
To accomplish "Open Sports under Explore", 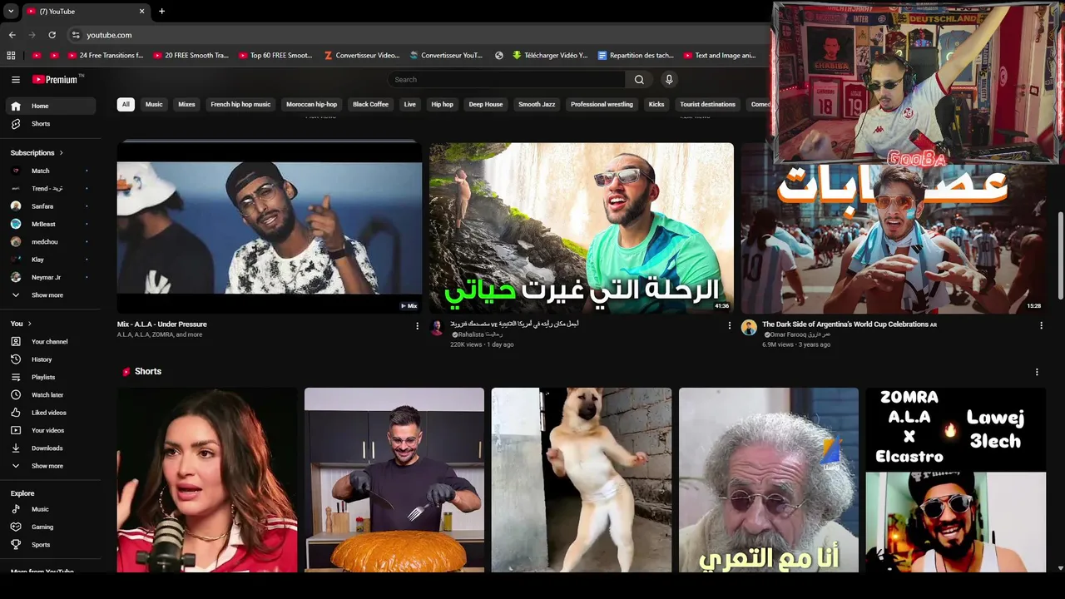I will tap(51, 544).
